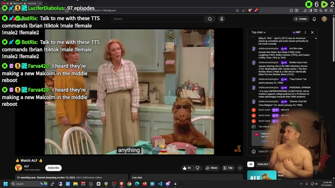
Task: Select the Watch ALF - YouTube tab
Action: tap(22, 3)
